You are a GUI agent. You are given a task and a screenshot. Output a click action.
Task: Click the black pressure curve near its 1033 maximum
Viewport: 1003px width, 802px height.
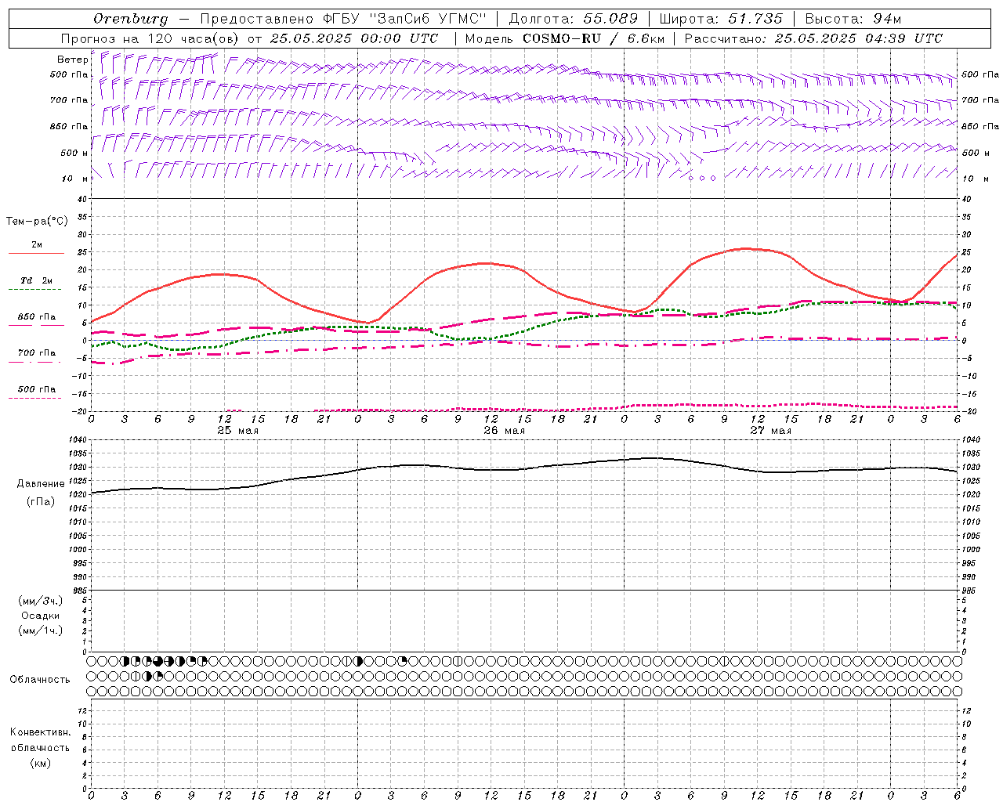click(x=652, y=458)
